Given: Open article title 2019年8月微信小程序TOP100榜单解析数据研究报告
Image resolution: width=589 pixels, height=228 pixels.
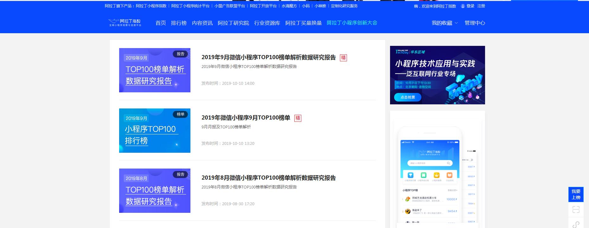Looking at the screenshot, I should pos(269,178).
